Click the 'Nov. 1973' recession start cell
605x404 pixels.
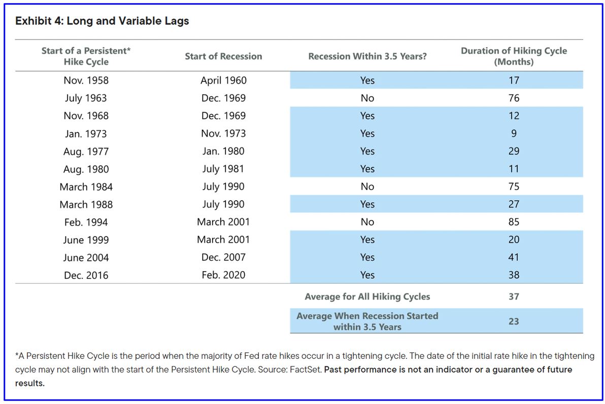point(223,133)
